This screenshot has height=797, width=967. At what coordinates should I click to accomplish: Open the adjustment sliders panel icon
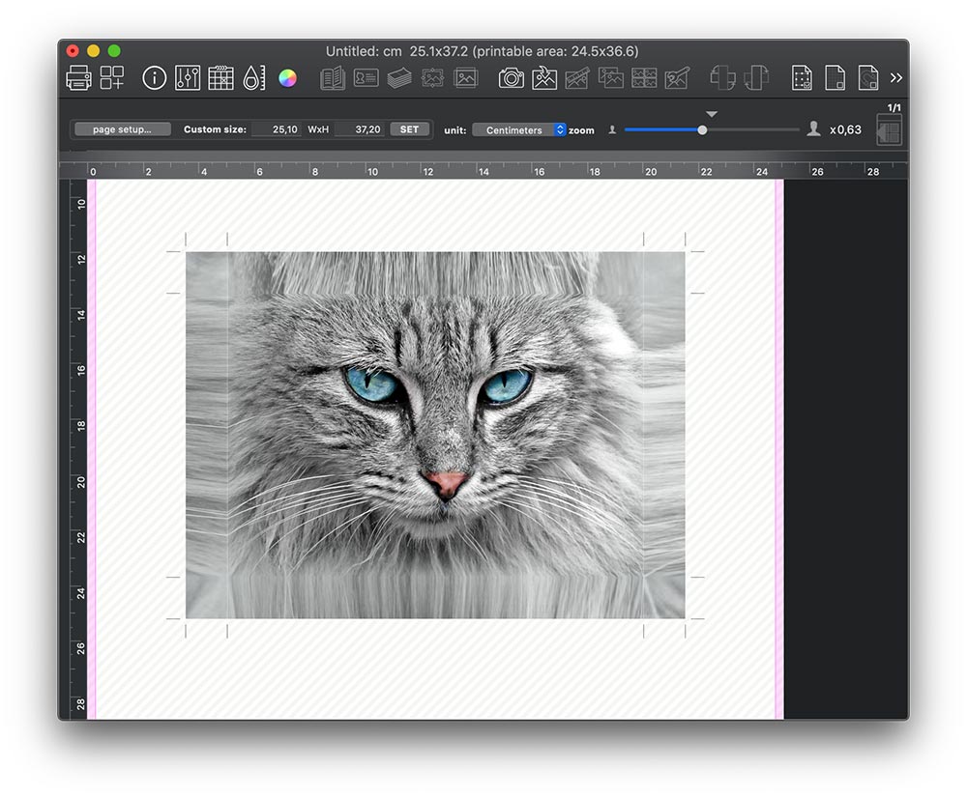pyautogui.click(x=188, y=78)
